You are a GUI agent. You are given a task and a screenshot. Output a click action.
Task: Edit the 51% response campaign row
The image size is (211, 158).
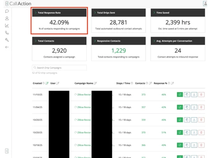(180, 132)
